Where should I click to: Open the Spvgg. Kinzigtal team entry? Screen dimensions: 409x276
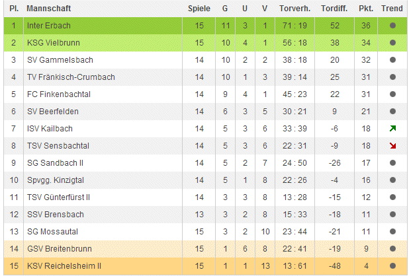pyautogui.click(x=55, y=180)
